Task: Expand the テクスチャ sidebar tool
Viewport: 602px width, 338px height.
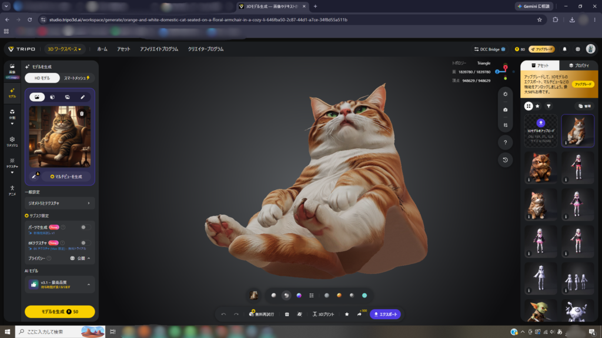Action: tap(12, 165)
